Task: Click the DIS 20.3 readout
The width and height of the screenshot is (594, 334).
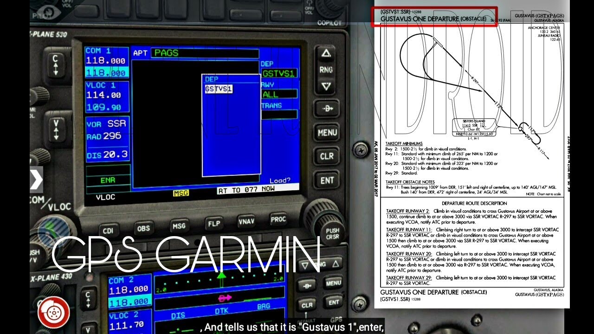Action: pyautogui.click(x=107, y=155)
